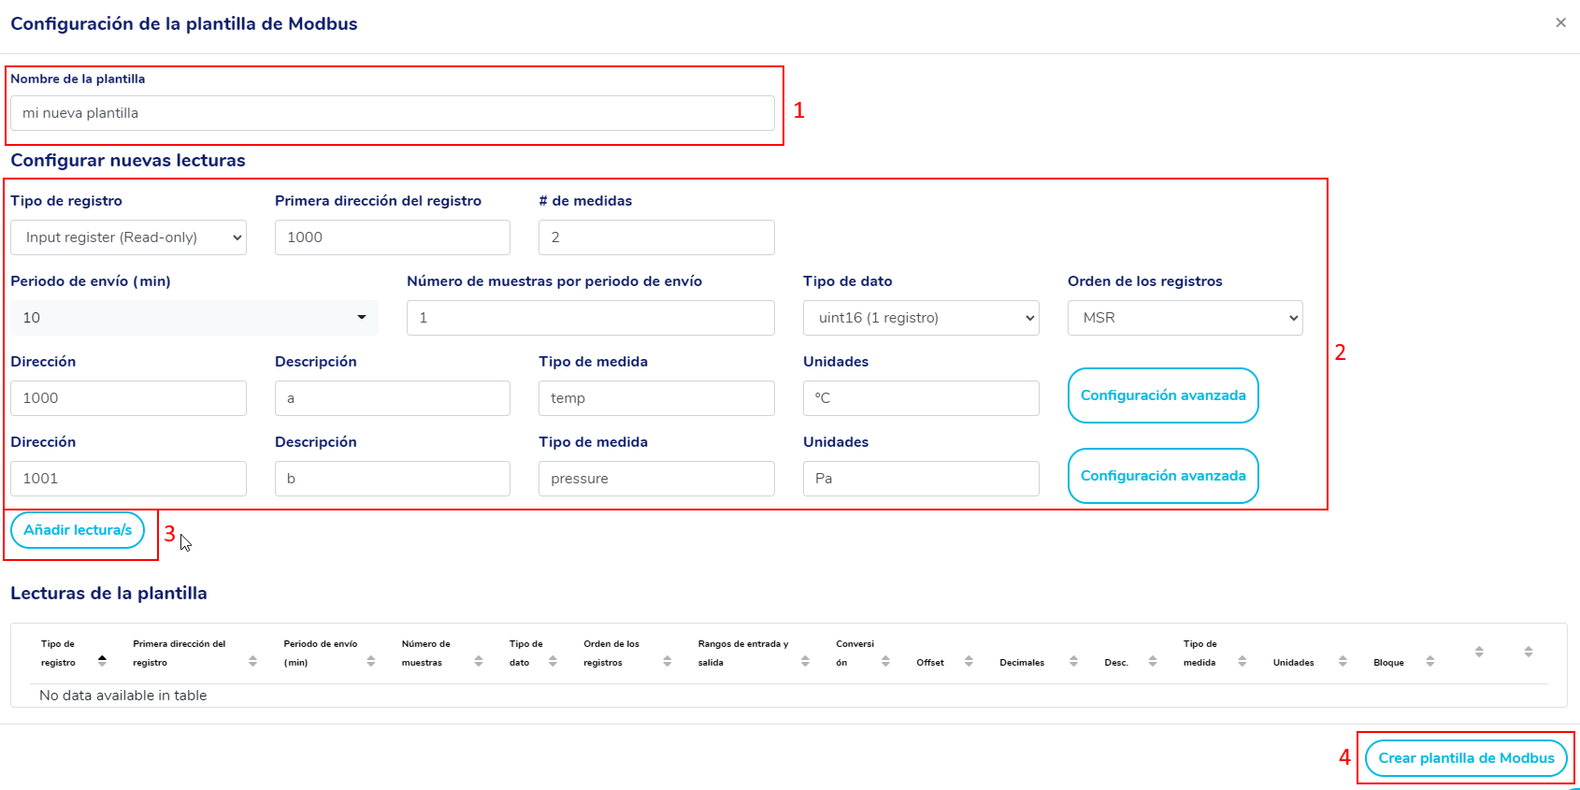Screen dimensions: 1580x790
Task: Sort table by Tipo de dato column
Action: [525, 653]
